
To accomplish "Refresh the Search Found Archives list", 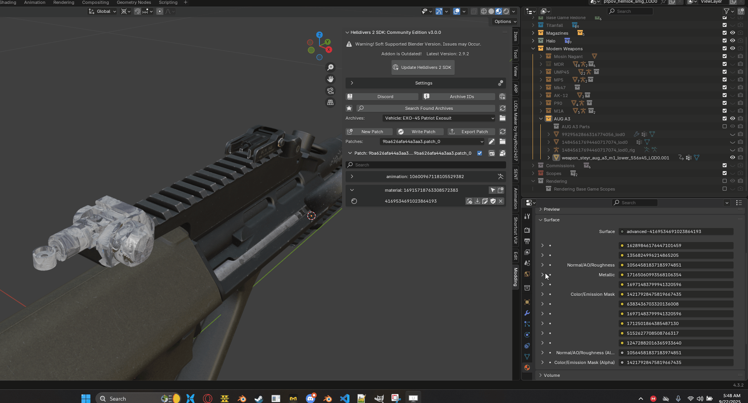I will click(503, 108).
